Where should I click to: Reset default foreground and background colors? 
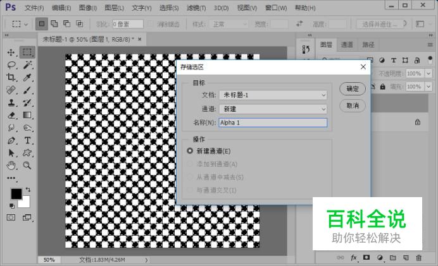pyautogui.click(x=12, y=206)
